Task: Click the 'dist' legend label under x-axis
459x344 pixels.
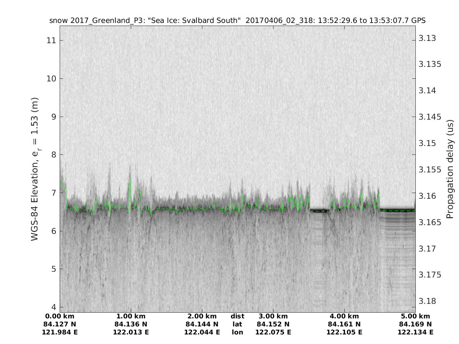Action: (238, 316)
